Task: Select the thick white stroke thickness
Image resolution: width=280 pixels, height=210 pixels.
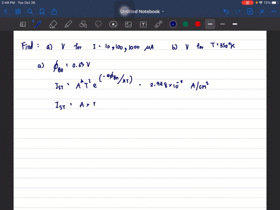Action: 235,24
